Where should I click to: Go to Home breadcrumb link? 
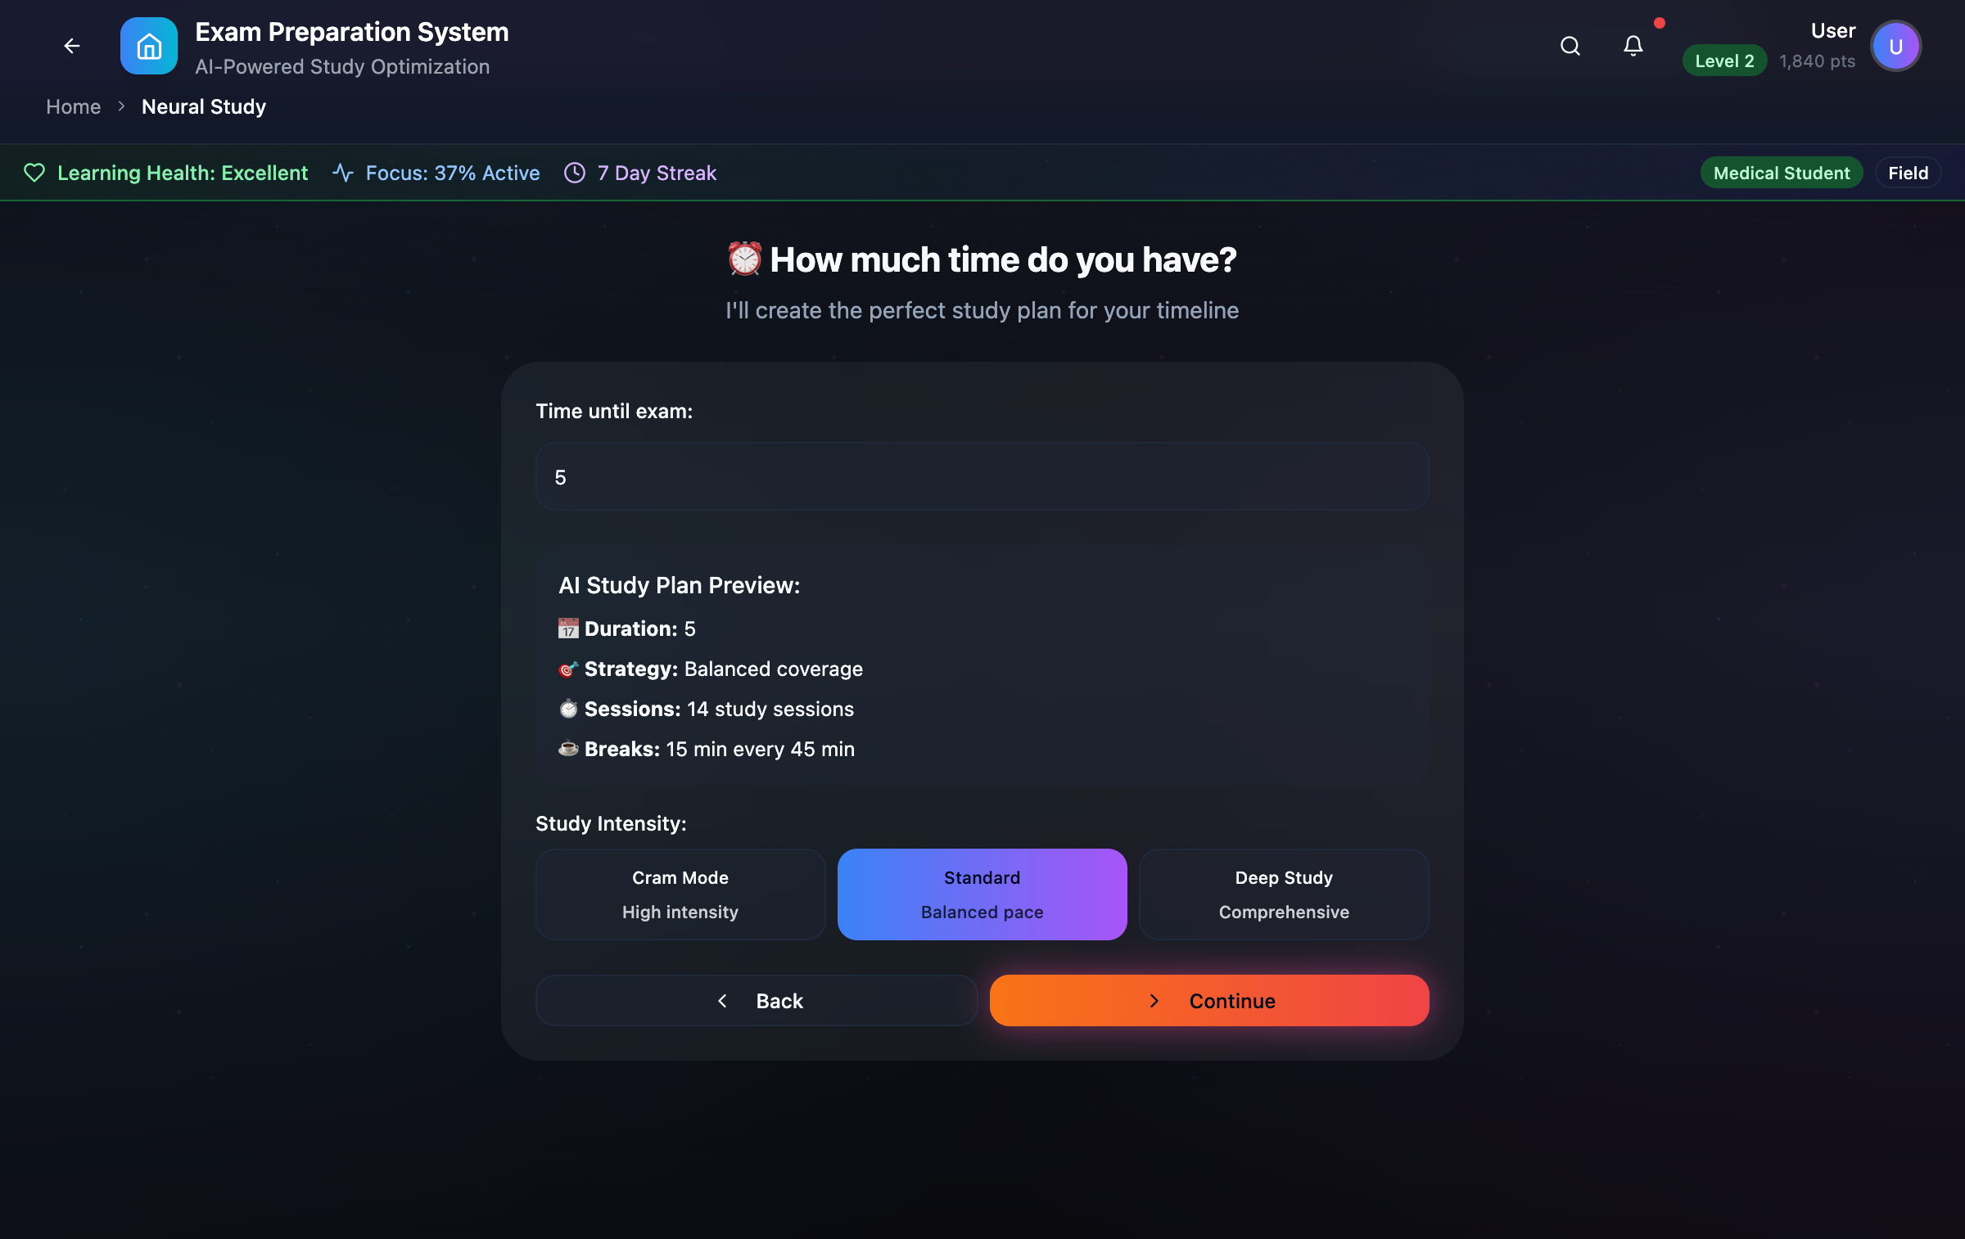(74, 106)
